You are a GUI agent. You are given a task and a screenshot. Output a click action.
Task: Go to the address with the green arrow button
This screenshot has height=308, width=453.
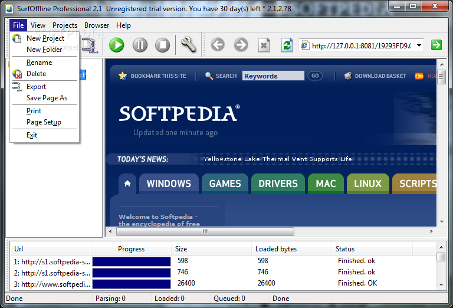(436, 45)
